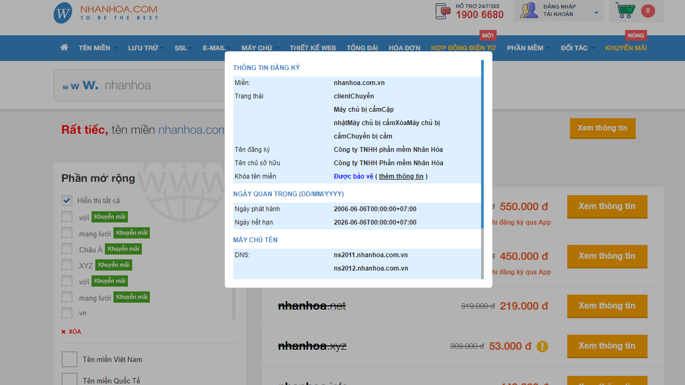The width and height of the screenshot is (685, 385).
Task: Click Xem thông tin for 450.000 đ domain
Action: 607,256
